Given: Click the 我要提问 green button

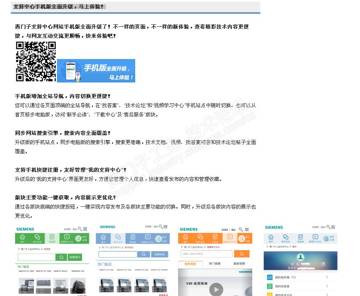Looking at the screenshot, I should pyautogui.click(x=75, y=257).
